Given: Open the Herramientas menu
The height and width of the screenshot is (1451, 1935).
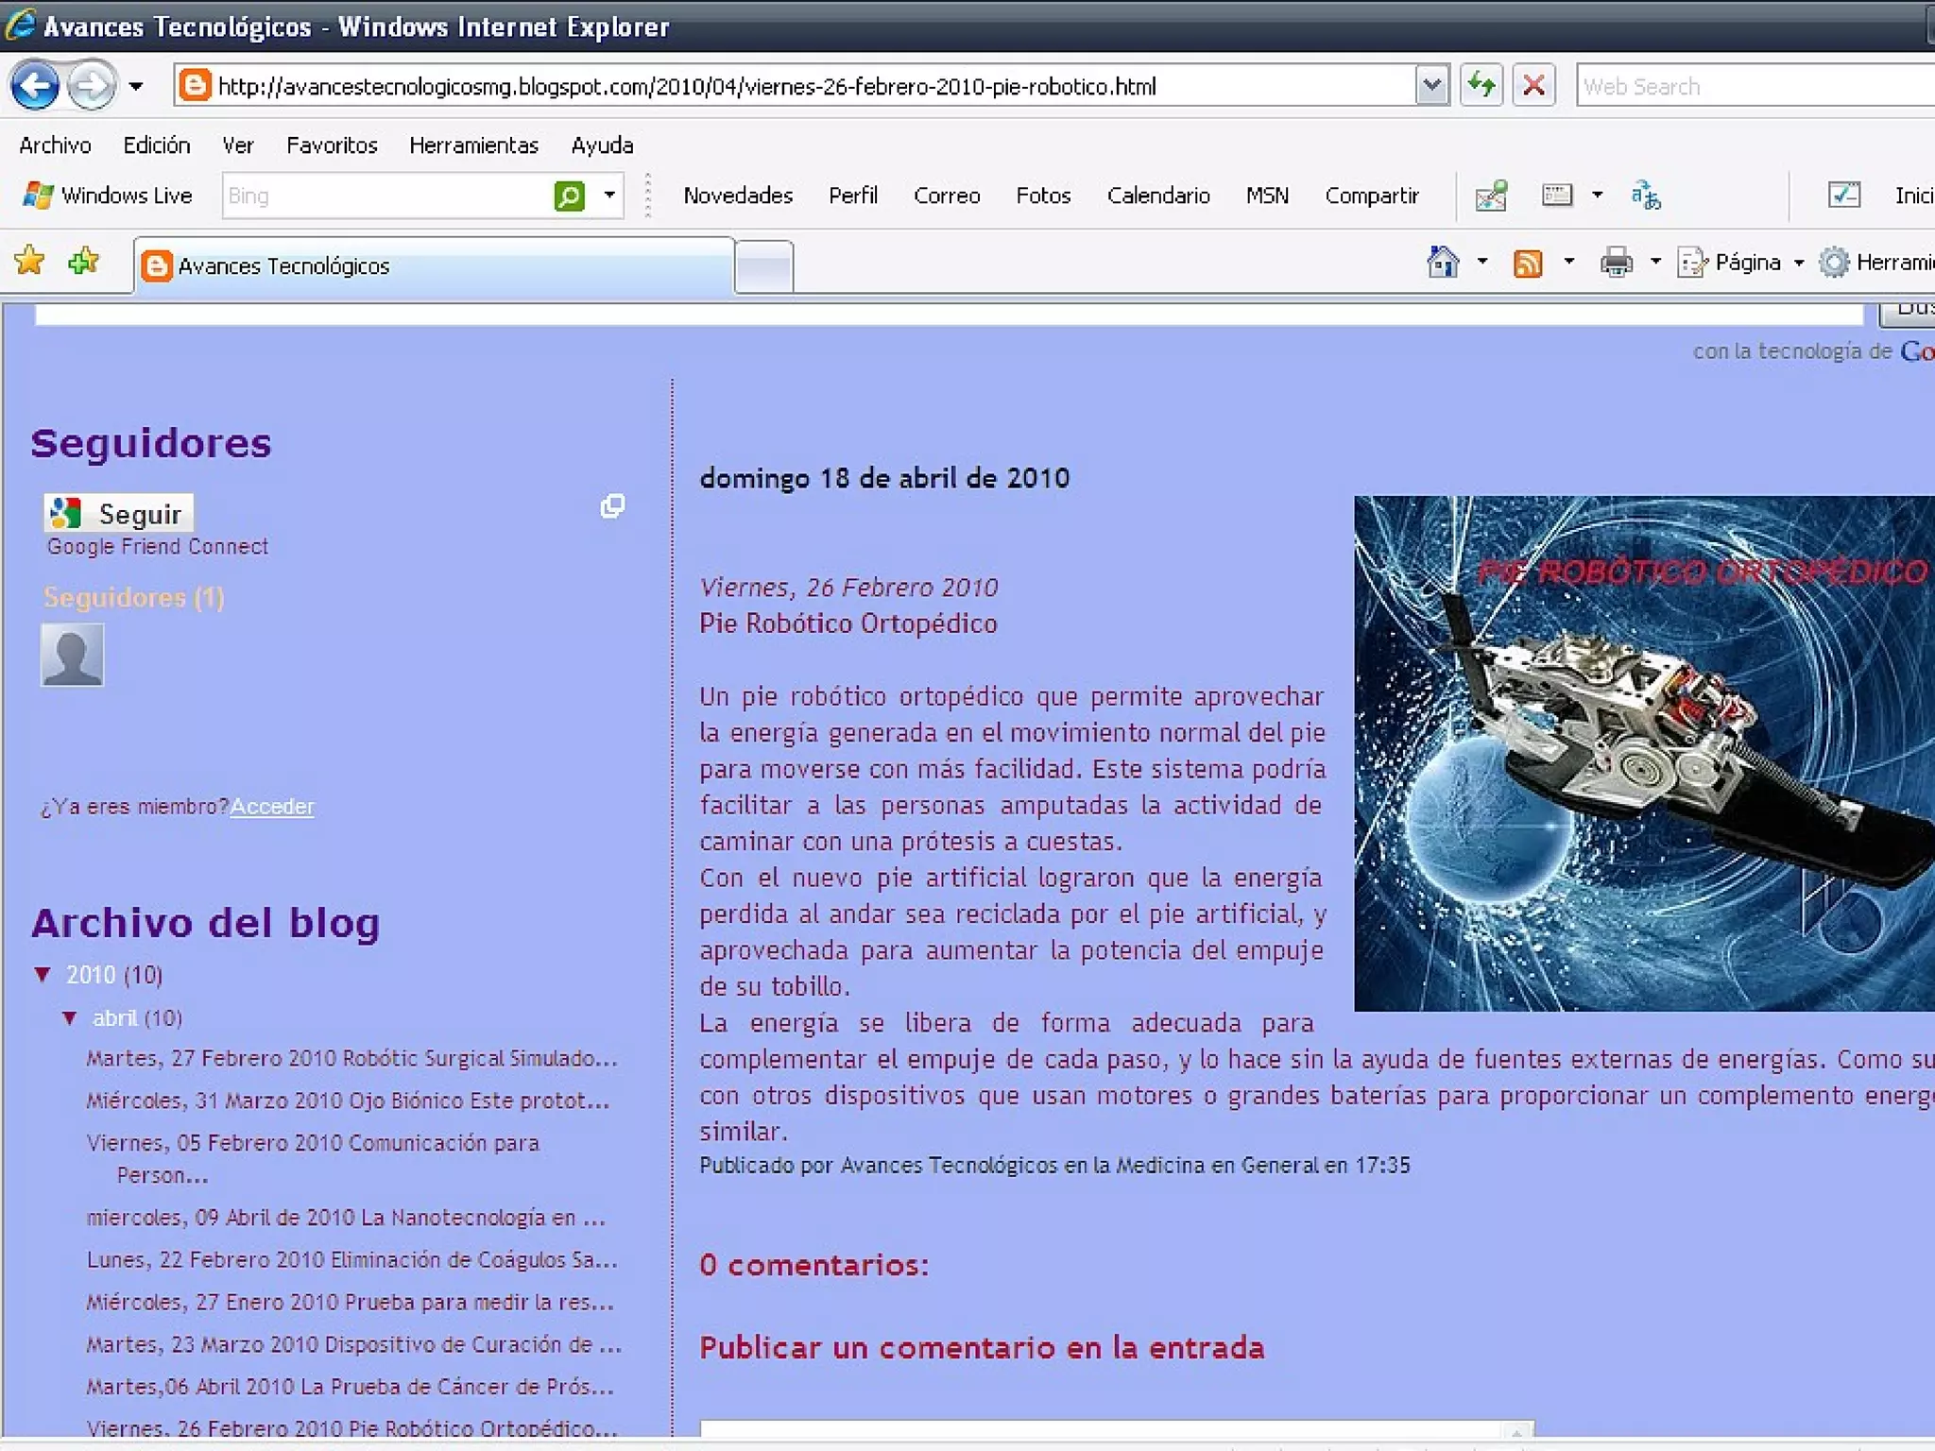Looking at the screenshot, I should (x=473, y=145).
